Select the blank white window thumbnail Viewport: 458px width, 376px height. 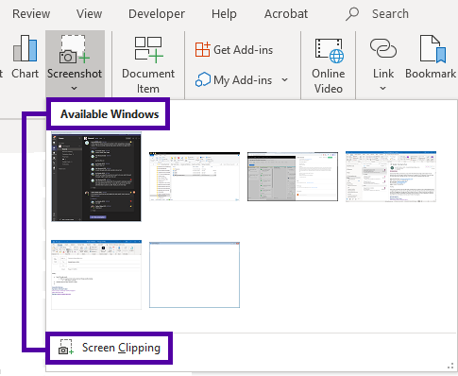195,275
